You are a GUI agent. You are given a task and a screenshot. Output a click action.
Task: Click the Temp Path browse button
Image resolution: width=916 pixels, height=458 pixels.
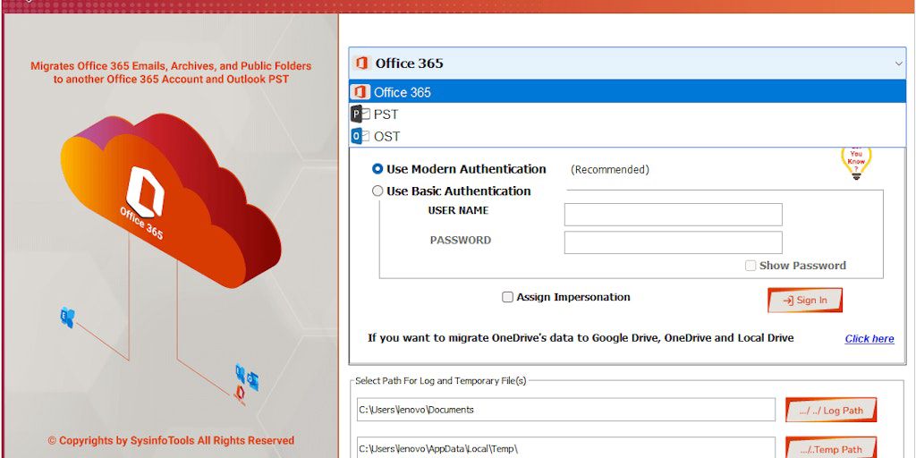(831, 449)
